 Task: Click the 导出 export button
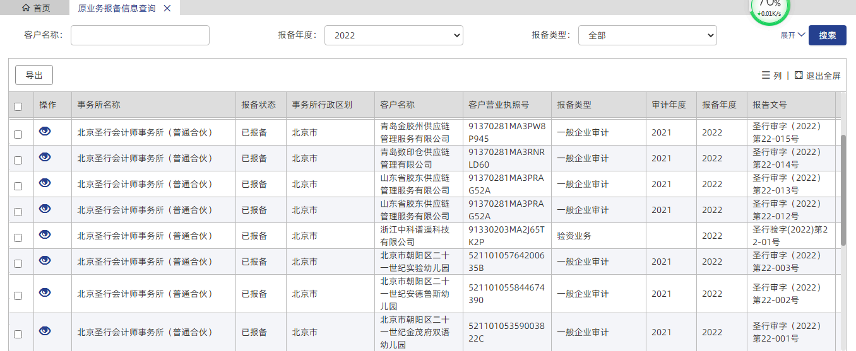click(34, 76)
